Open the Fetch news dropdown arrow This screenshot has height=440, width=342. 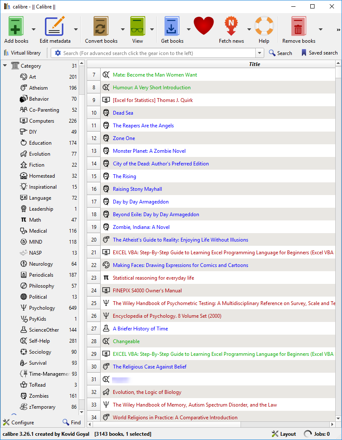tap(249, 29)
